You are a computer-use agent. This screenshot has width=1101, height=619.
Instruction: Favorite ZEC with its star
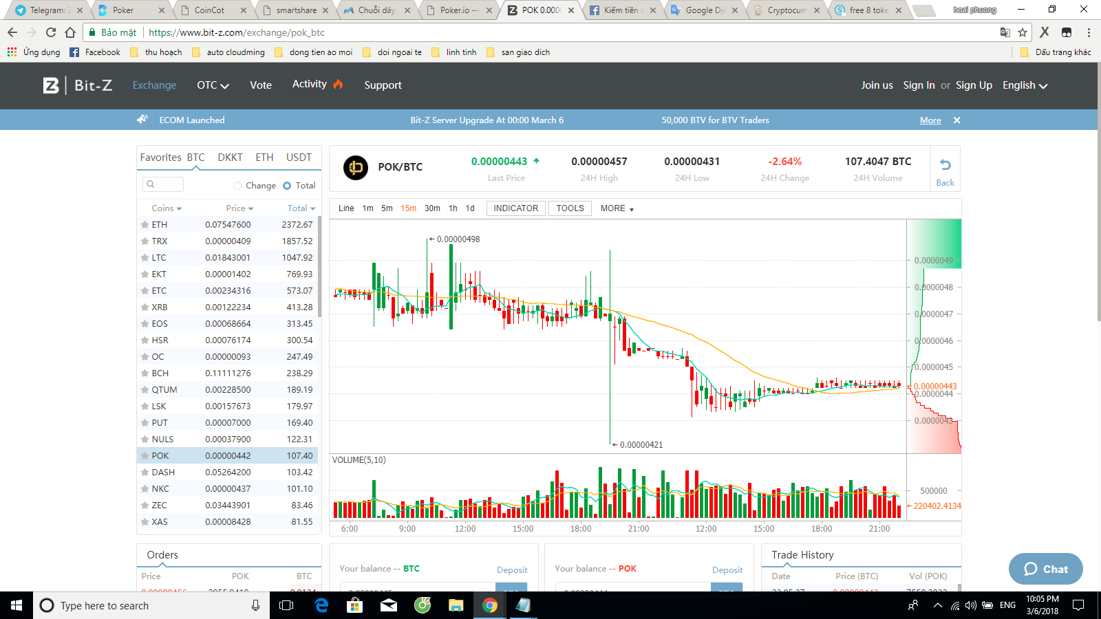[145, 506]
